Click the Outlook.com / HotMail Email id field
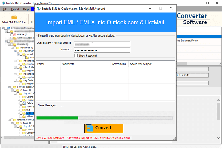 (102, 43)
